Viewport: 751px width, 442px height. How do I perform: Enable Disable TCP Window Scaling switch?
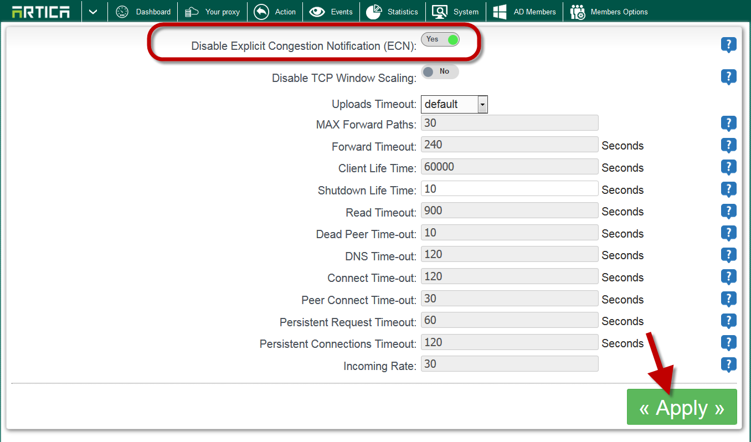click(x=440, y=71)
